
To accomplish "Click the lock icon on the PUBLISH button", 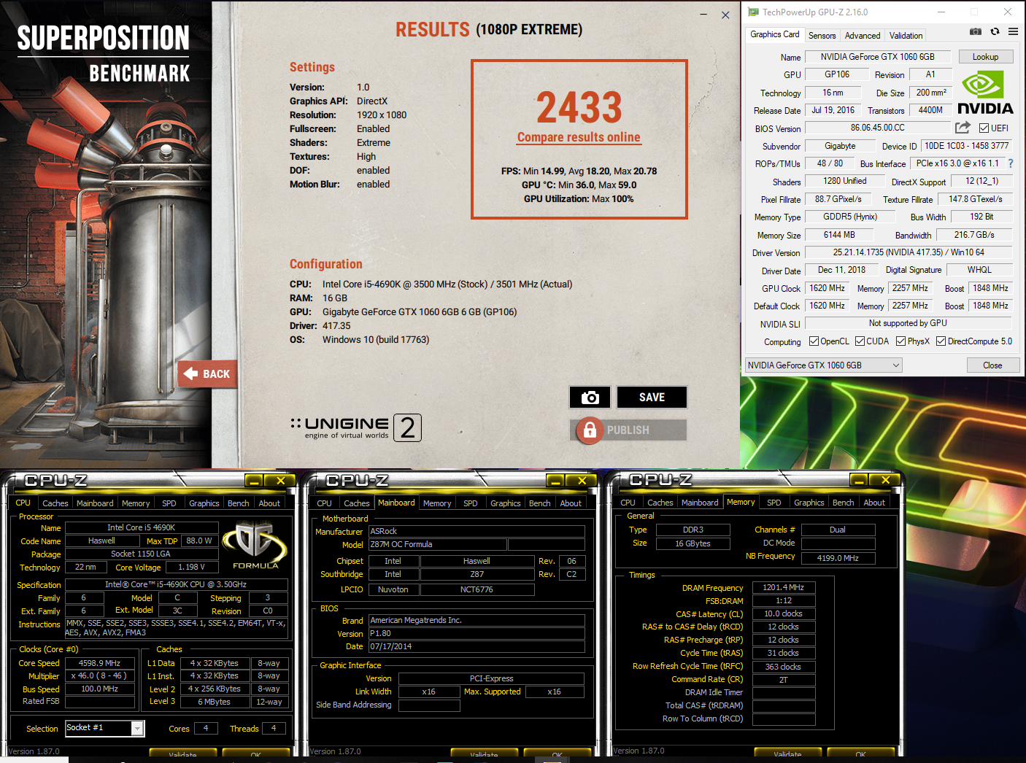I will pyautogui.click(x=590, y=430).
